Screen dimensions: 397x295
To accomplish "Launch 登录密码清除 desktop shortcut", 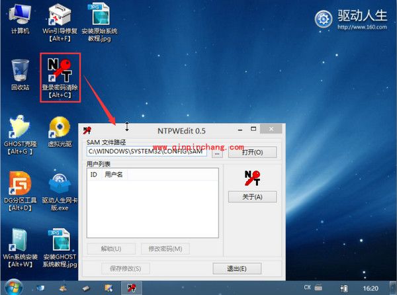I will [x=60, y=78].
